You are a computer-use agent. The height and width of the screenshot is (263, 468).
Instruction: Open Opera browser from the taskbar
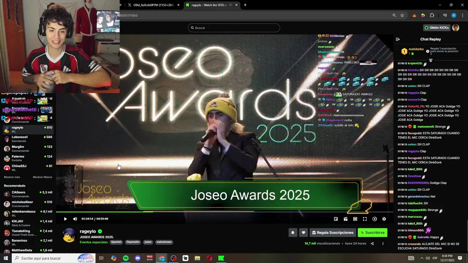point(209,258)
